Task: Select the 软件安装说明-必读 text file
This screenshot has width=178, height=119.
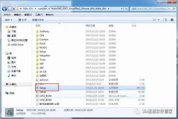Action: point(47,104)
